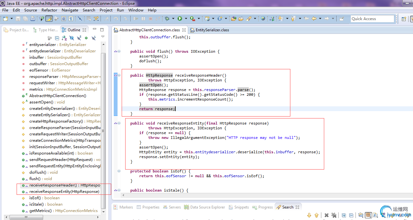Click the New wizard toolbar icon
The image size is (413, 220).
click(5, 19)
